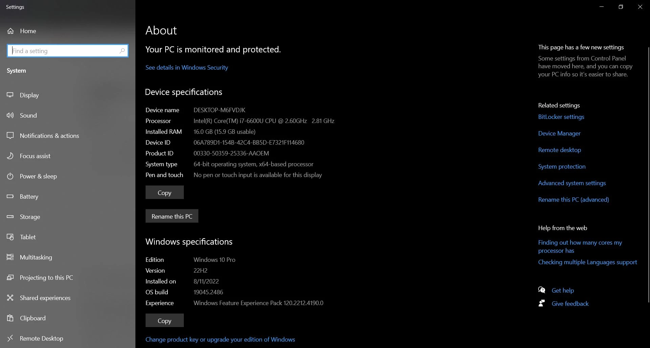
Task: Copy the Windows specifications
Action: pyautogui.click(x=165, y=321)
